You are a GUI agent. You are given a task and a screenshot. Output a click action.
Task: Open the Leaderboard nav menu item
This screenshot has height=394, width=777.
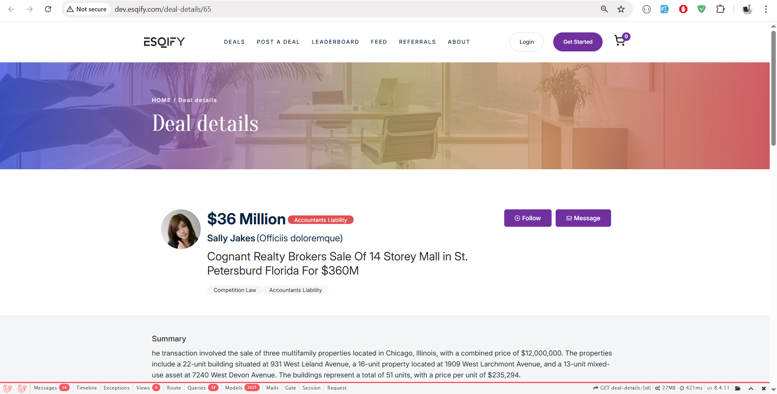pyautogui.click(x=335, y=42)
